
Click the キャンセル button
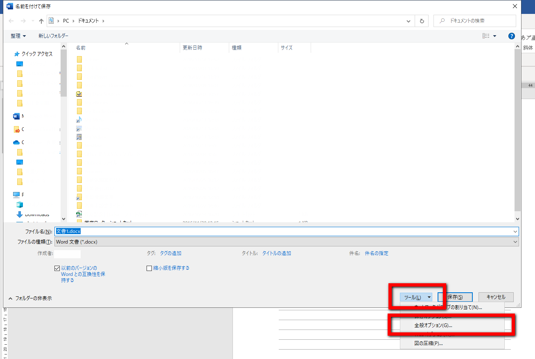(496, 297)
